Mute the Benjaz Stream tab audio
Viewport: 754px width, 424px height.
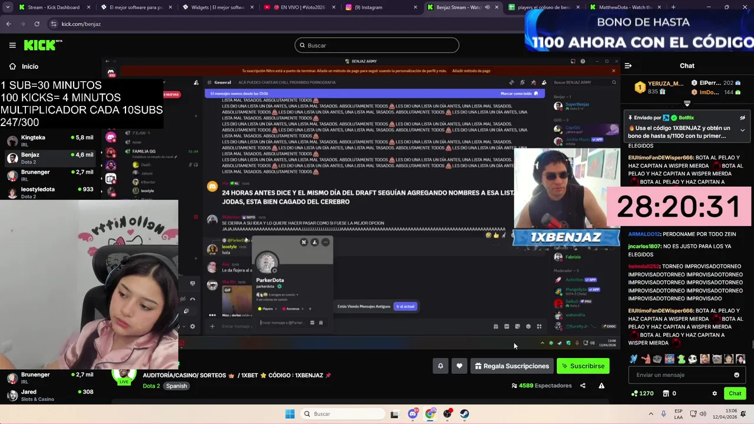point(487,7)
